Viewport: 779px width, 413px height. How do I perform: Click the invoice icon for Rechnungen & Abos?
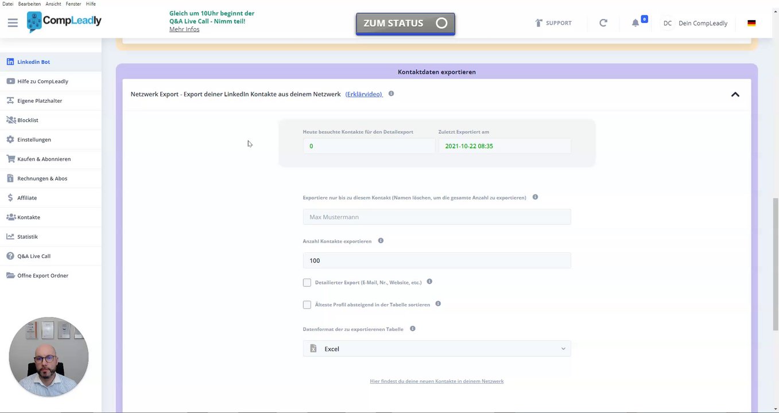click(x=10, y=178)
